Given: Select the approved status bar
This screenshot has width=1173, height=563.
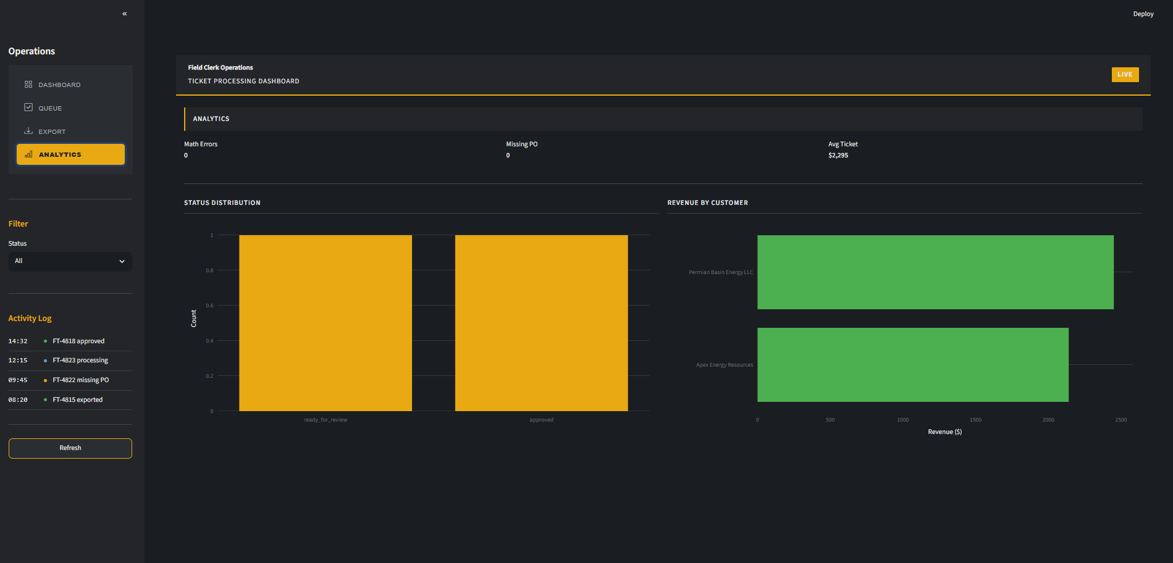Looking at the screenshot, I should pos(541,323).
